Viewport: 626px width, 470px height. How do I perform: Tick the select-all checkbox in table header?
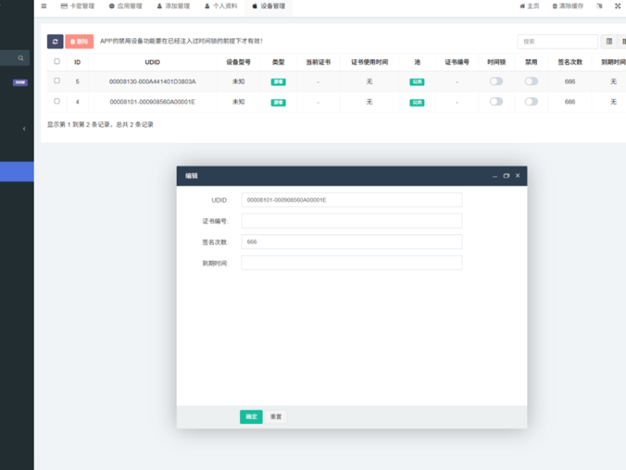56,62
